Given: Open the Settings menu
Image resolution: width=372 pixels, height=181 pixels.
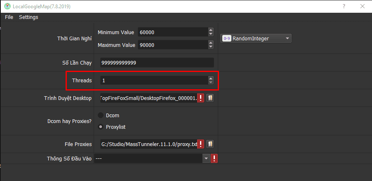Looking at the screenshot, I should [28, 17].
